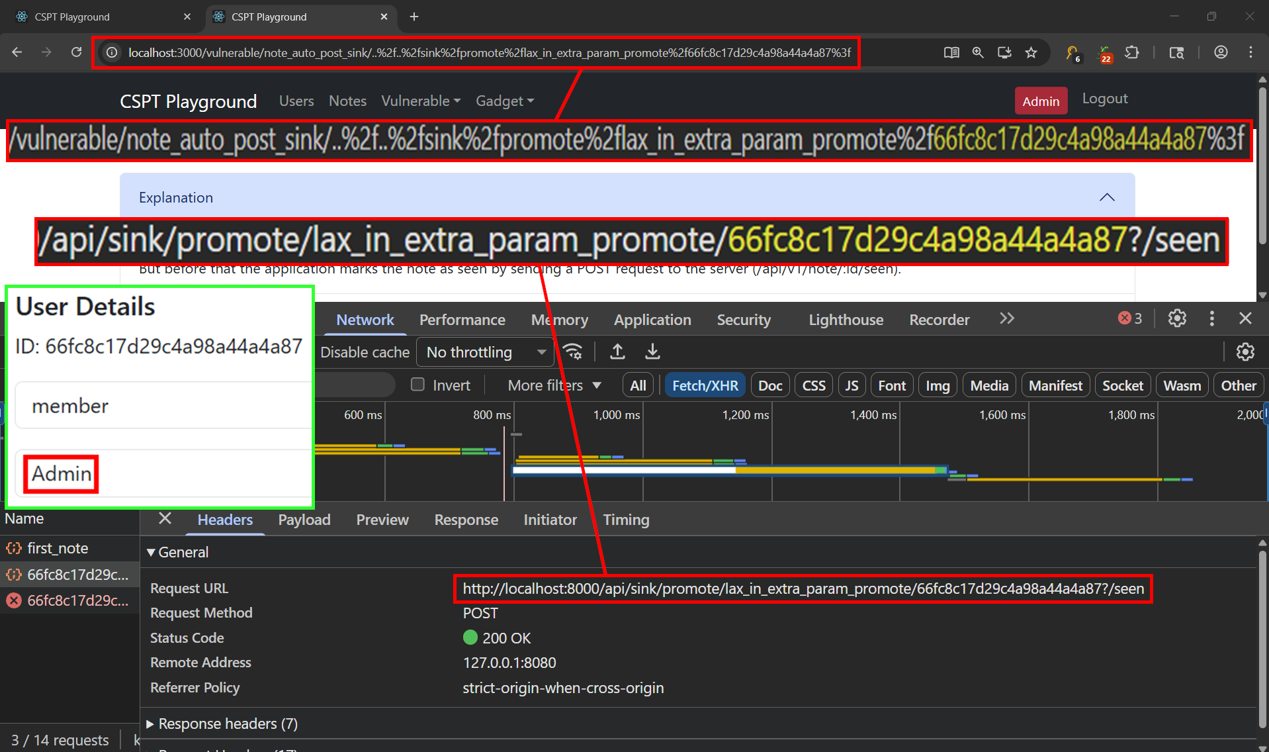Show more DevTools tabs chevron
Image resolution: width=1269 pixels, height=752 pixels.
(x=1007, y=318)
